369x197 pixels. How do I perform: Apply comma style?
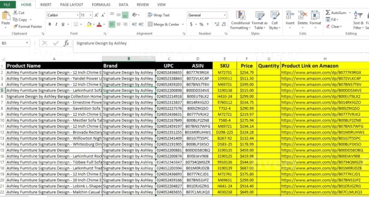point(208,24)
